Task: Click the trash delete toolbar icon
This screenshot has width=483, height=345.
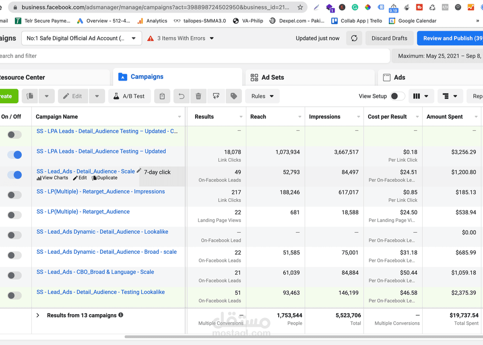Action: [x=199, y=96]
